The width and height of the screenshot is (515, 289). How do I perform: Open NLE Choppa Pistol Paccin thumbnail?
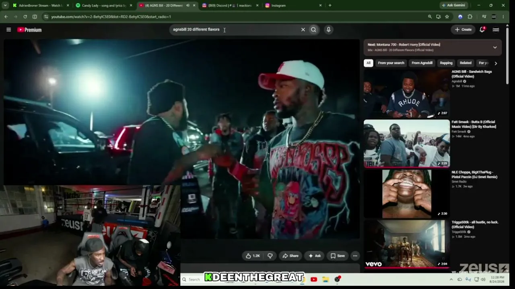tap(407, 194)
